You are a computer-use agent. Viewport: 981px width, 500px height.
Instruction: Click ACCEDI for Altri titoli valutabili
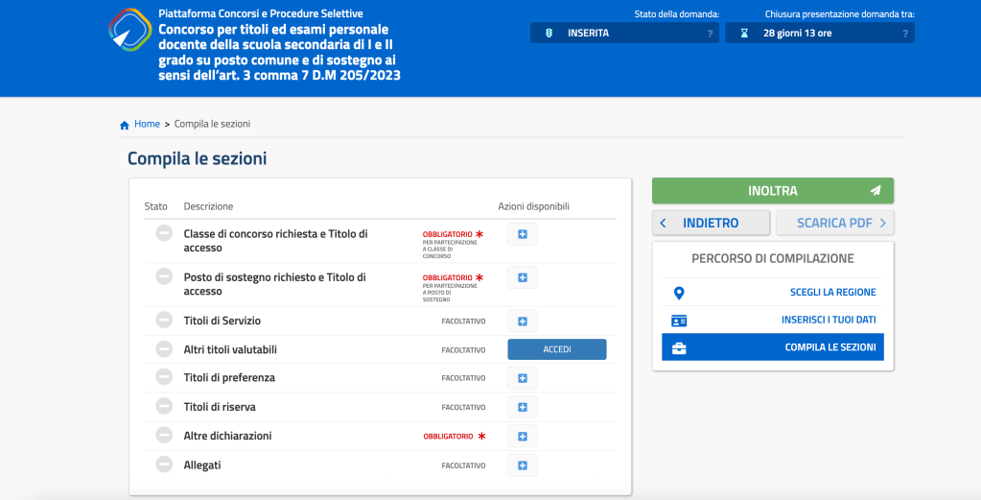[557, 349]
